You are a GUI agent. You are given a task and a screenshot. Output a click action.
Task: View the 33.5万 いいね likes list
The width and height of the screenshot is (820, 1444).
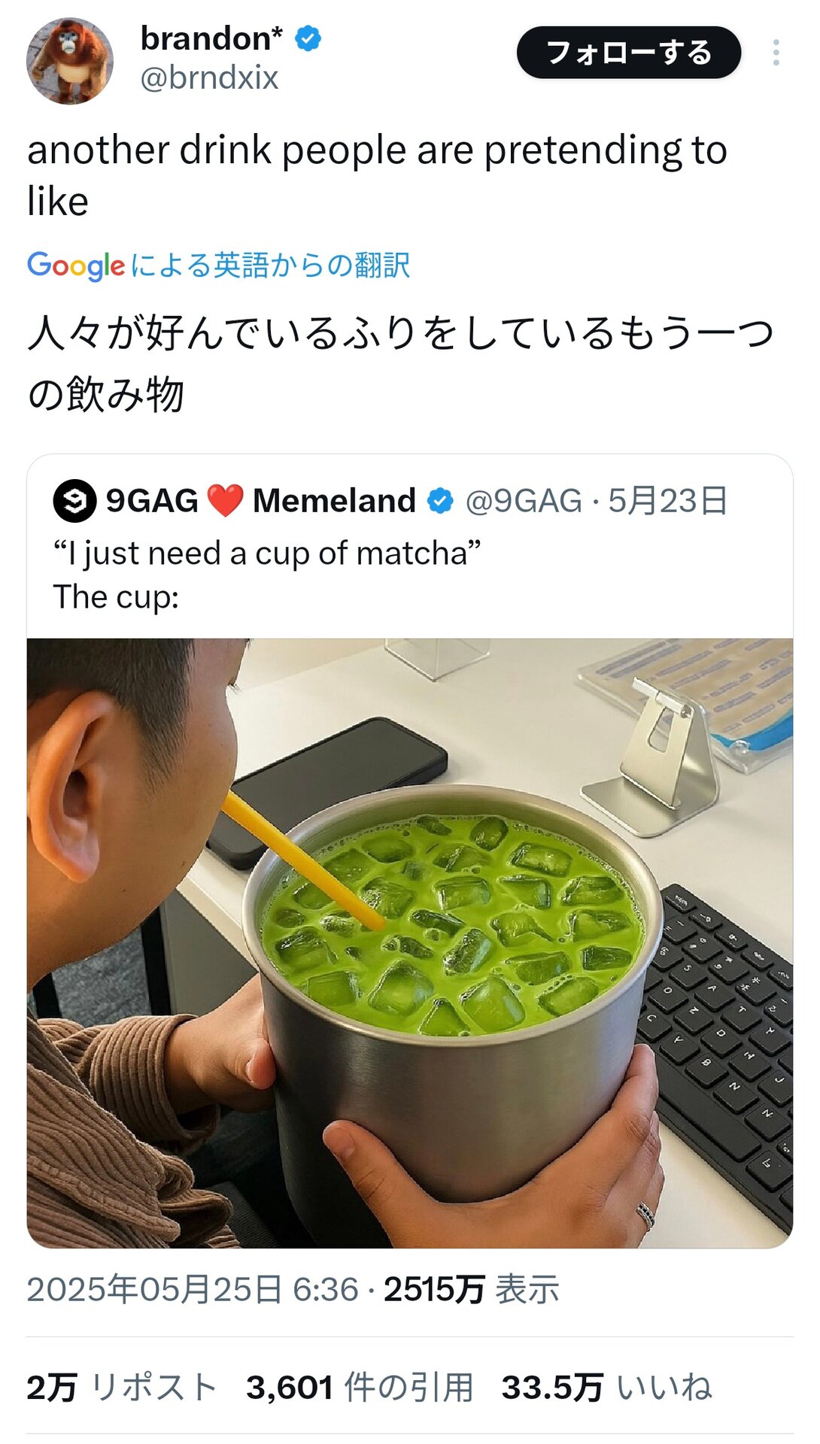click(606, 1388)
